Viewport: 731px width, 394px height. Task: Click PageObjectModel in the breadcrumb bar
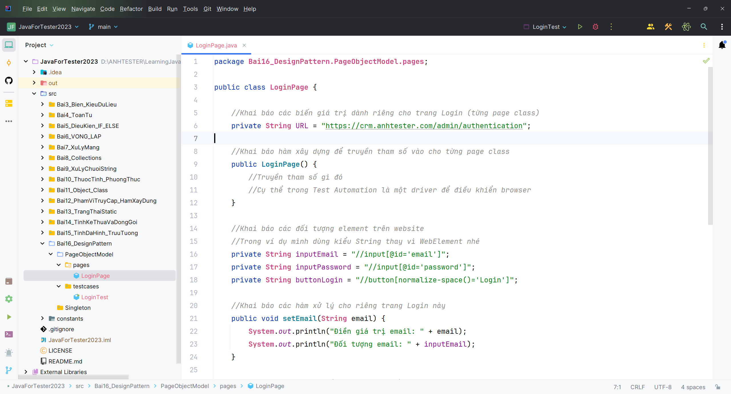(x=184, y=386)
